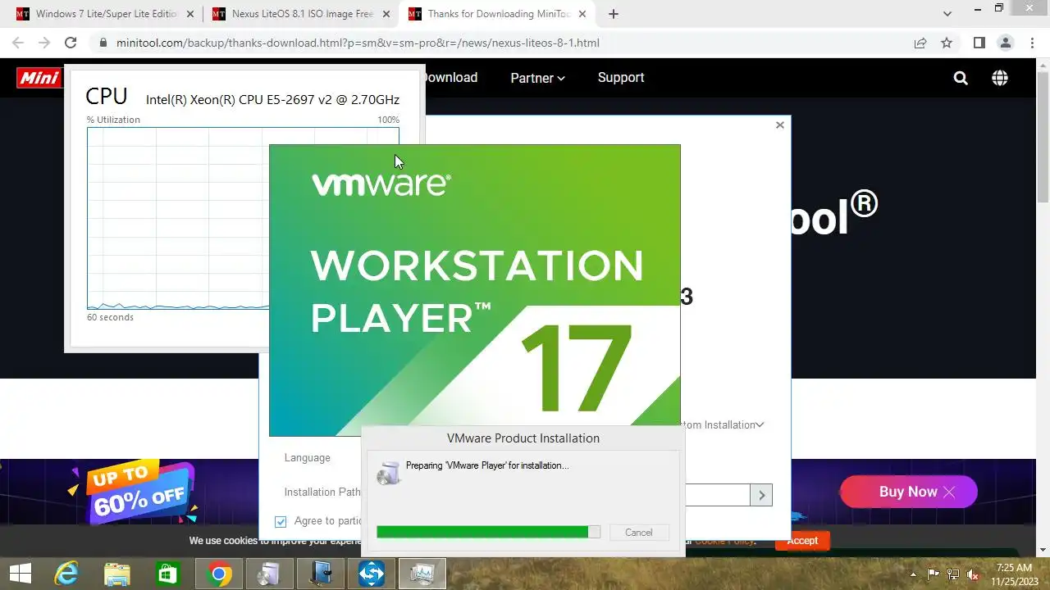Close the Windows 7 Lite tab

coord(190,14)
